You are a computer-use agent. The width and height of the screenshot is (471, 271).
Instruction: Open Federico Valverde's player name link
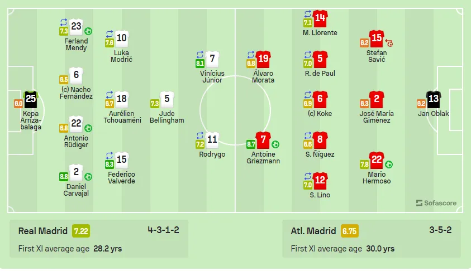point(122,178)
